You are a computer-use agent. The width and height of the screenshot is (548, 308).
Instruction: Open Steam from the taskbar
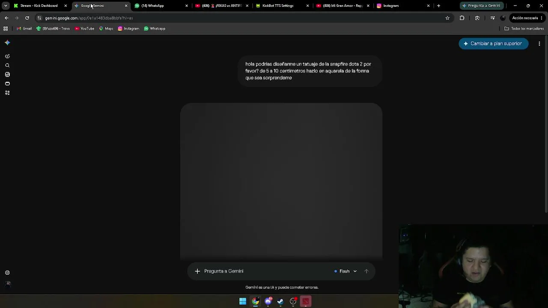280,302
